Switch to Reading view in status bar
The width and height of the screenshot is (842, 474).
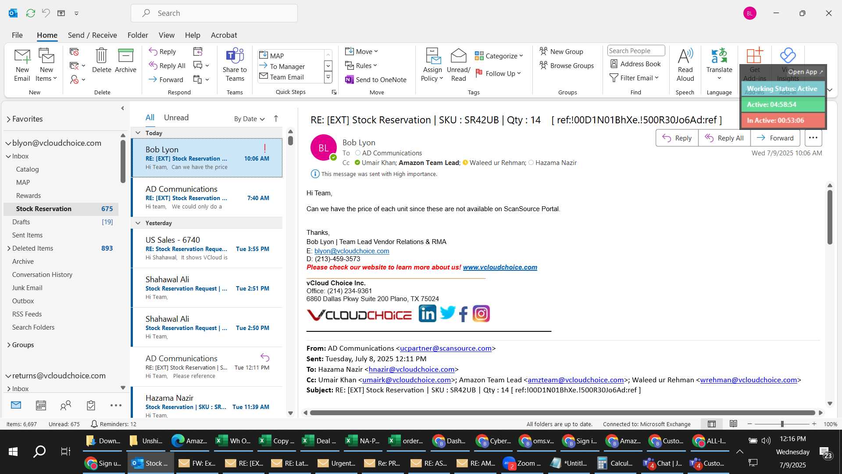tap(733, 424)
